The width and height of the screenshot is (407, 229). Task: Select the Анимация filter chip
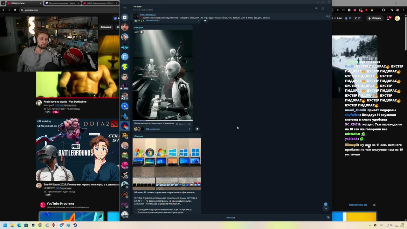106,27
